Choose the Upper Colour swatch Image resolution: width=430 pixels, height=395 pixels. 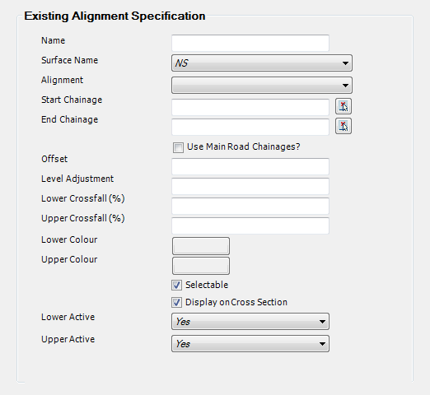pyautogui.click(x=201, y=266)
